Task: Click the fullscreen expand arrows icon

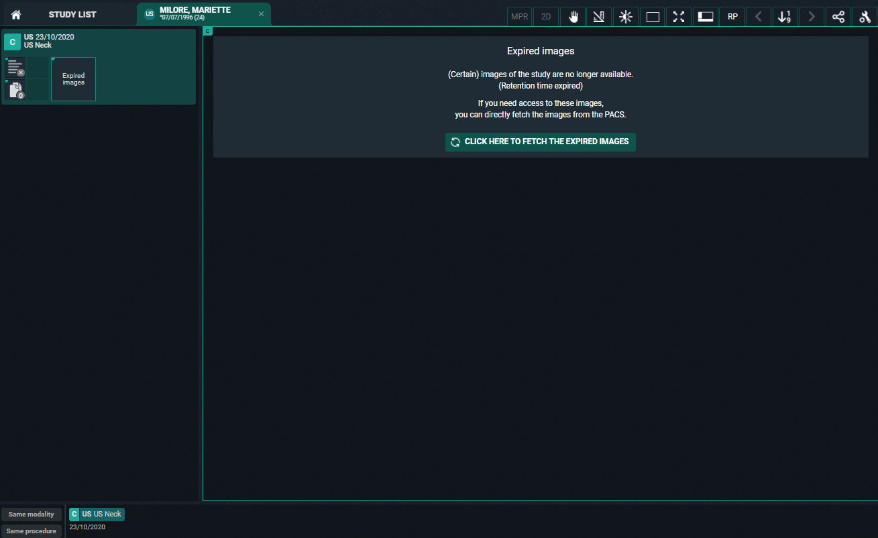Action: tap(679, 17)
